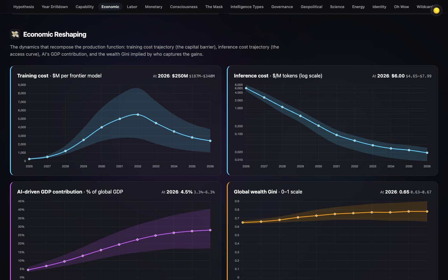Screen dimensions: 448x280
Task: Toggle the yellow theme button
Action: (436, 10)
